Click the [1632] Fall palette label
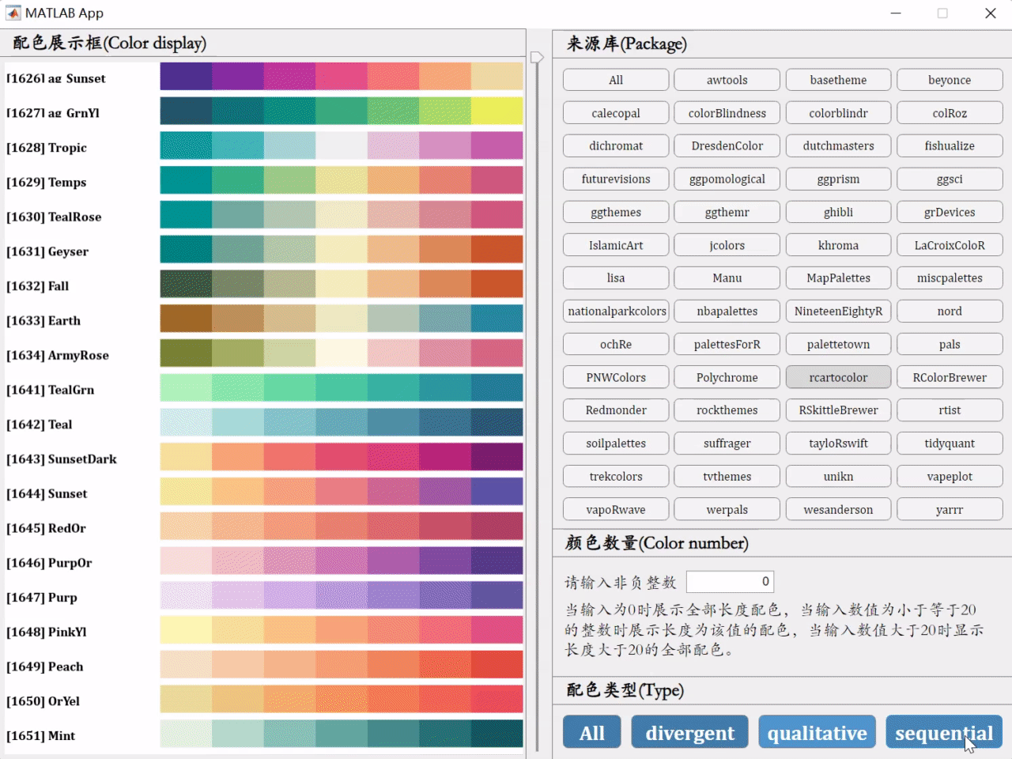The height and width of the screenshot is (759, 1012). (38, 286)
